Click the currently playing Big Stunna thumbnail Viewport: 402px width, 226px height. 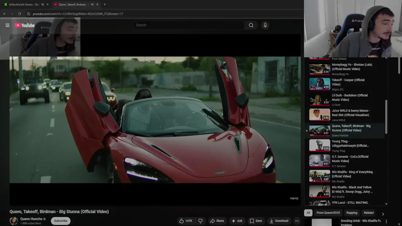tap(319, 131)
